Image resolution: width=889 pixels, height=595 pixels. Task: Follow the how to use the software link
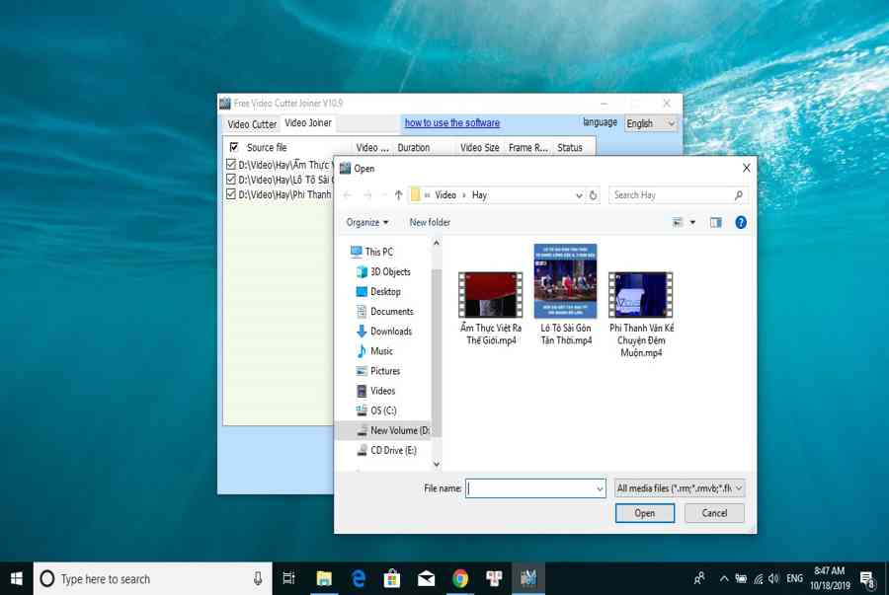tap(452, 123)
